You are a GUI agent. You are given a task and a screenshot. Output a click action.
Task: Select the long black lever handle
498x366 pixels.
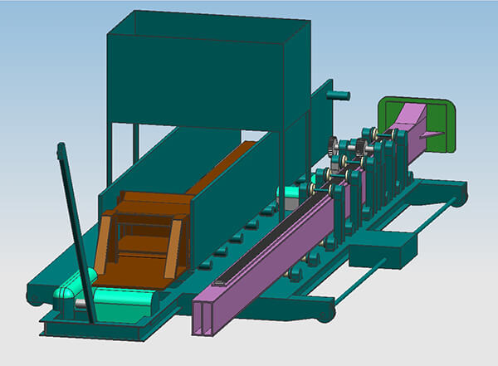coord(76,232)
